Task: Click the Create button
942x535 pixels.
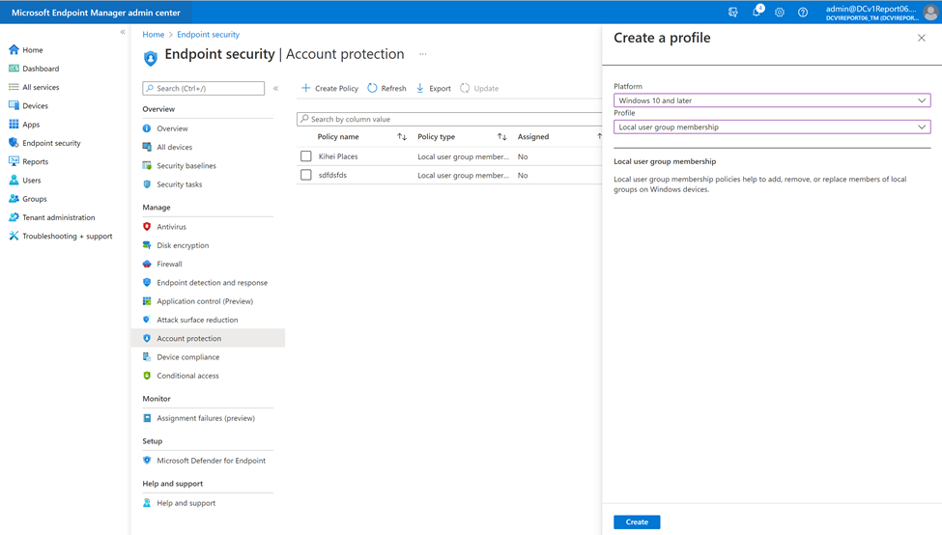Action: [x=637, y=521]
